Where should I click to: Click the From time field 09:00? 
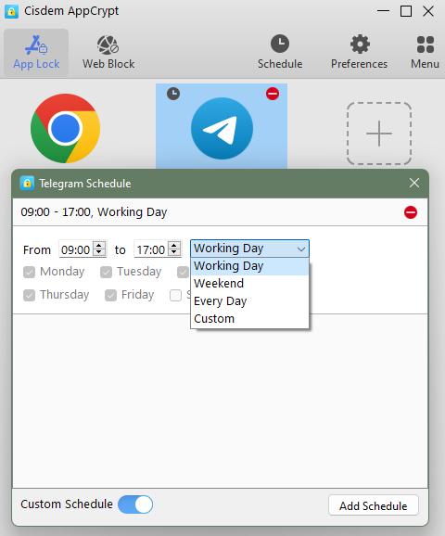[x=76, y=249]
